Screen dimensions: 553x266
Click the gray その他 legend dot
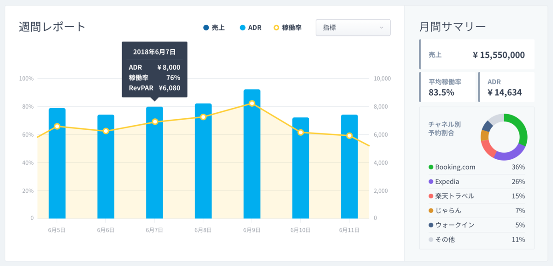pos(431,240)
